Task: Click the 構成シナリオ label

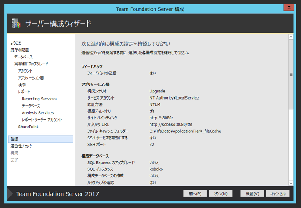Action: 97,91
